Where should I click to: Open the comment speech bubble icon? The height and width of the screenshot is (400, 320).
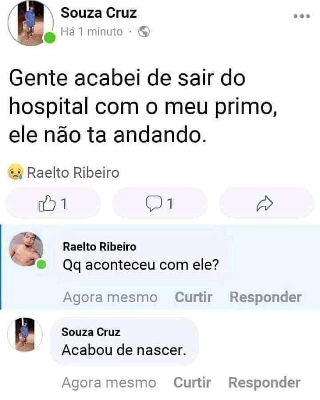click(x=153, y=204)
